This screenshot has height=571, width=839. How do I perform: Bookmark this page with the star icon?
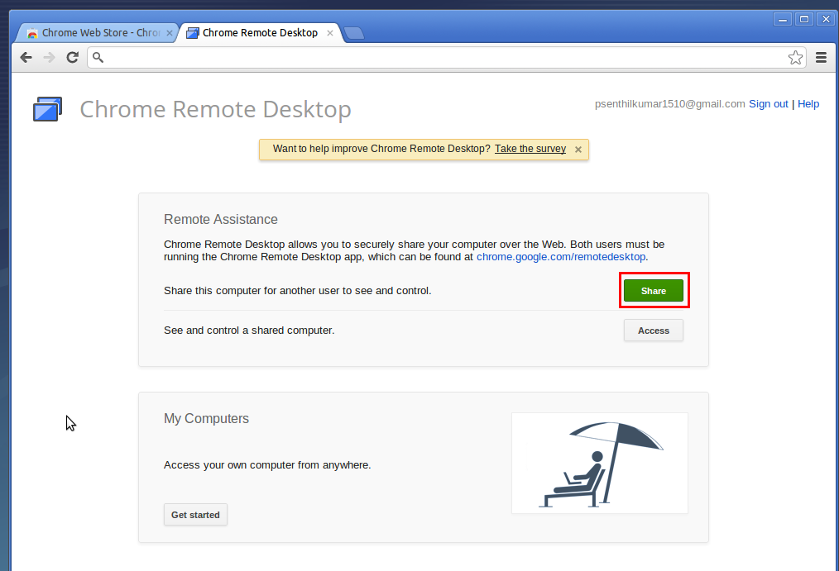pos(795,57)
